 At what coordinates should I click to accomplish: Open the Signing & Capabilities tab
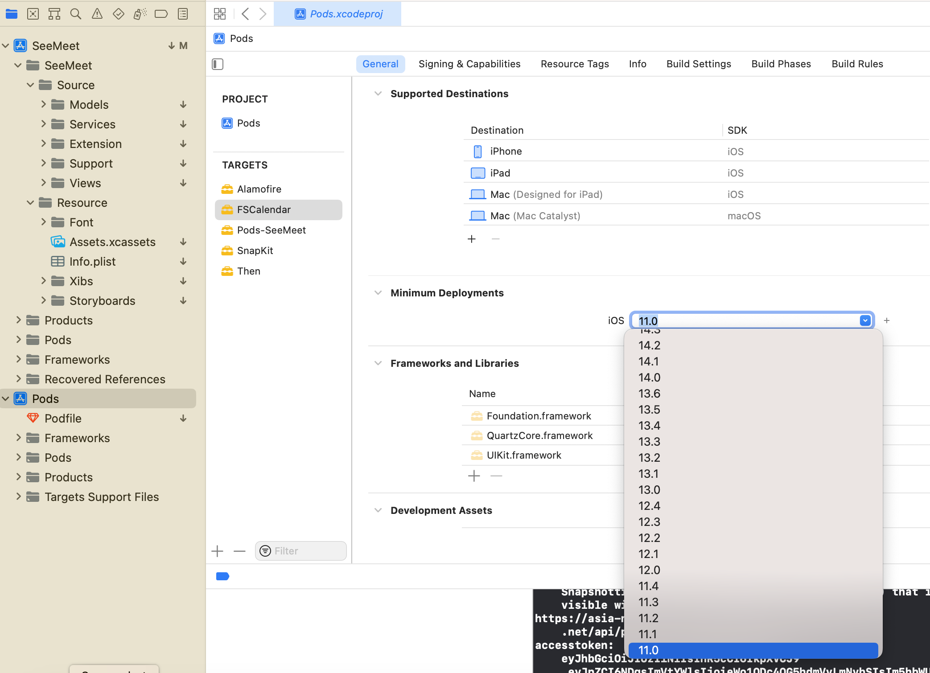tap(469, 64)
